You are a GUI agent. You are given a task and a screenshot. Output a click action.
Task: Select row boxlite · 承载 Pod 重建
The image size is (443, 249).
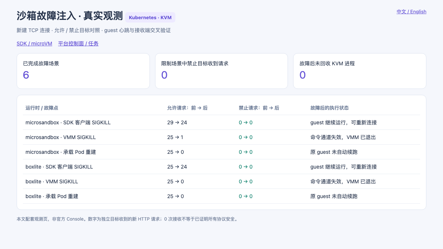tap(221, 196)
